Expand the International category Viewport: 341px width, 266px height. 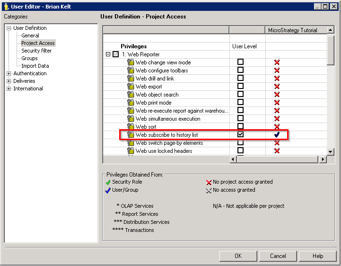point(9,89)
